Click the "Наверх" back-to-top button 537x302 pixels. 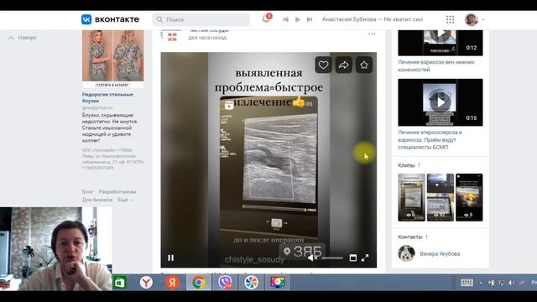[23, 38]
